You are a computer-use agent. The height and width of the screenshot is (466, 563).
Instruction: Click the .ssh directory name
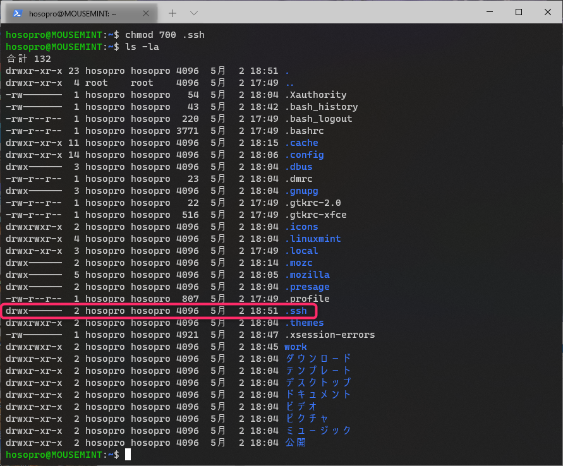tap(296, 311)
